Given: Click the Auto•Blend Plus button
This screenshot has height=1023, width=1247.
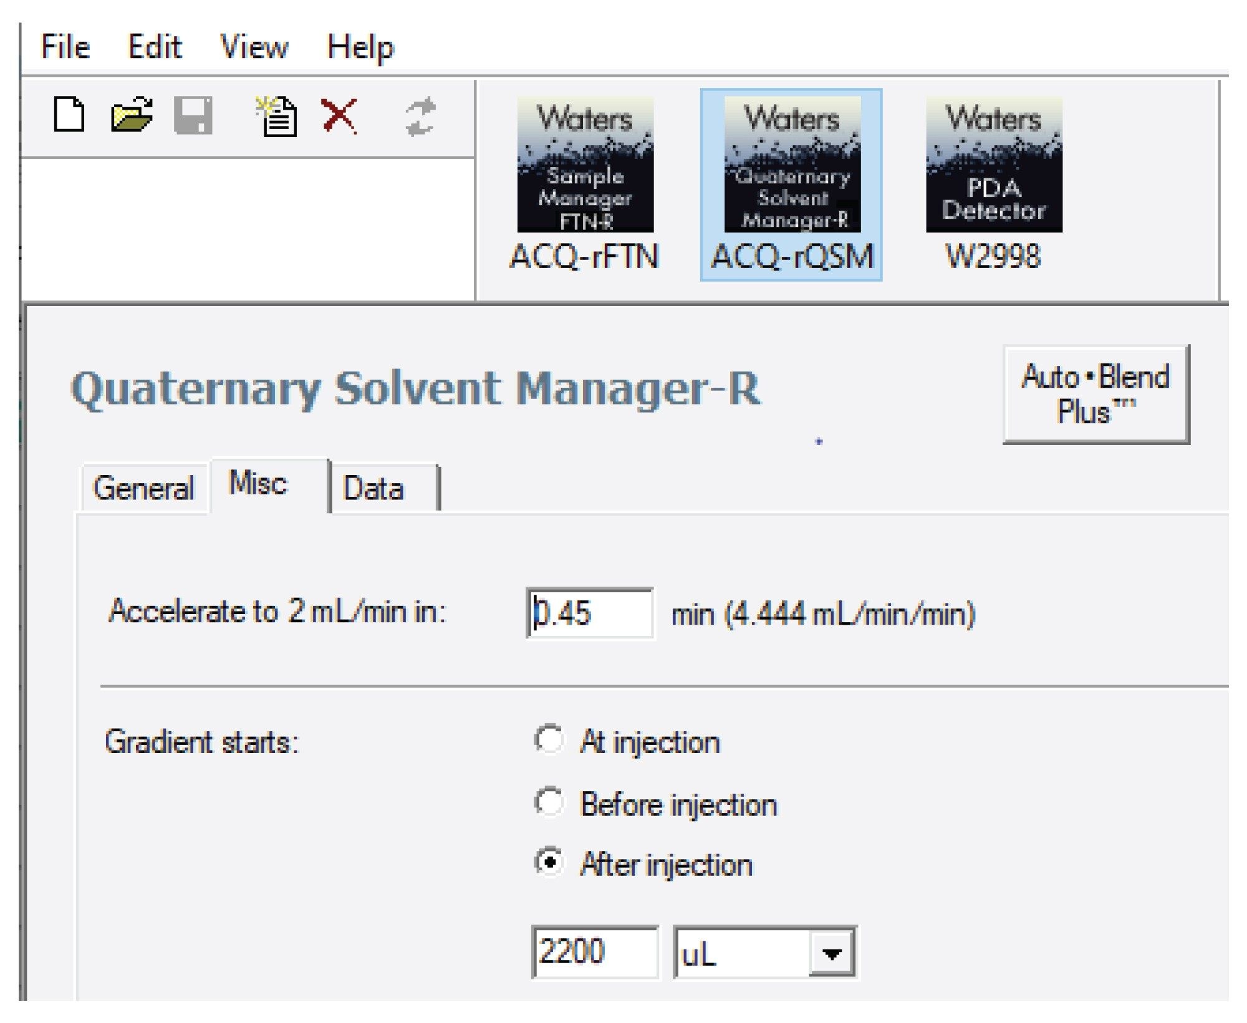Looking at the screenshot, I should pos(1096,394).
